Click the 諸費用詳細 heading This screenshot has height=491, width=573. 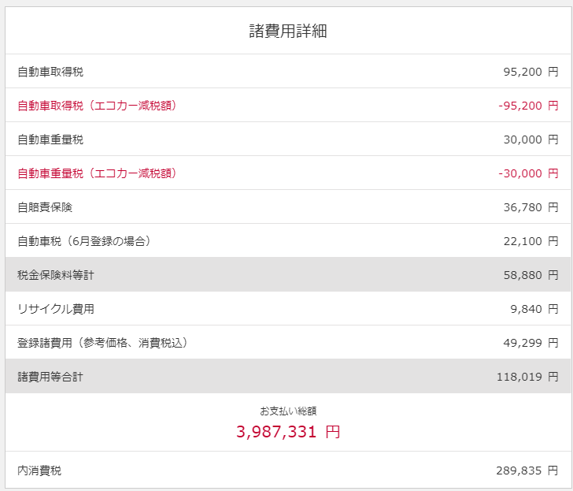click(x=288, y=31)
